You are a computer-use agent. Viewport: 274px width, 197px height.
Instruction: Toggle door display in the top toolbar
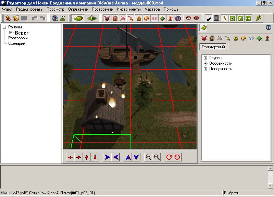click(115, 18)
